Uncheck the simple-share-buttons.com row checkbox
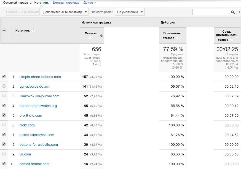 click(x=4, y=76)
